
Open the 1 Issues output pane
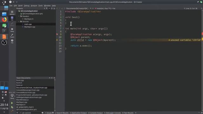coord(49,113)
